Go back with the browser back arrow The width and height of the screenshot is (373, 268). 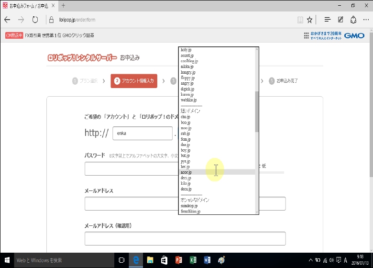[x=7, y=20]
